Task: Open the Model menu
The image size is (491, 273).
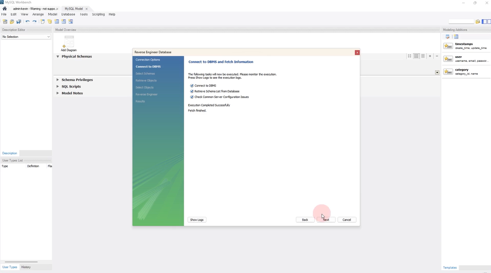Action: click(x=52, y=14)
